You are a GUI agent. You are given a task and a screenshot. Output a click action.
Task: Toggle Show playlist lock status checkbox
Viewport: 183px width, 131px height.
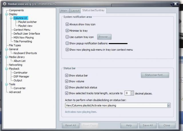(67, 87)
